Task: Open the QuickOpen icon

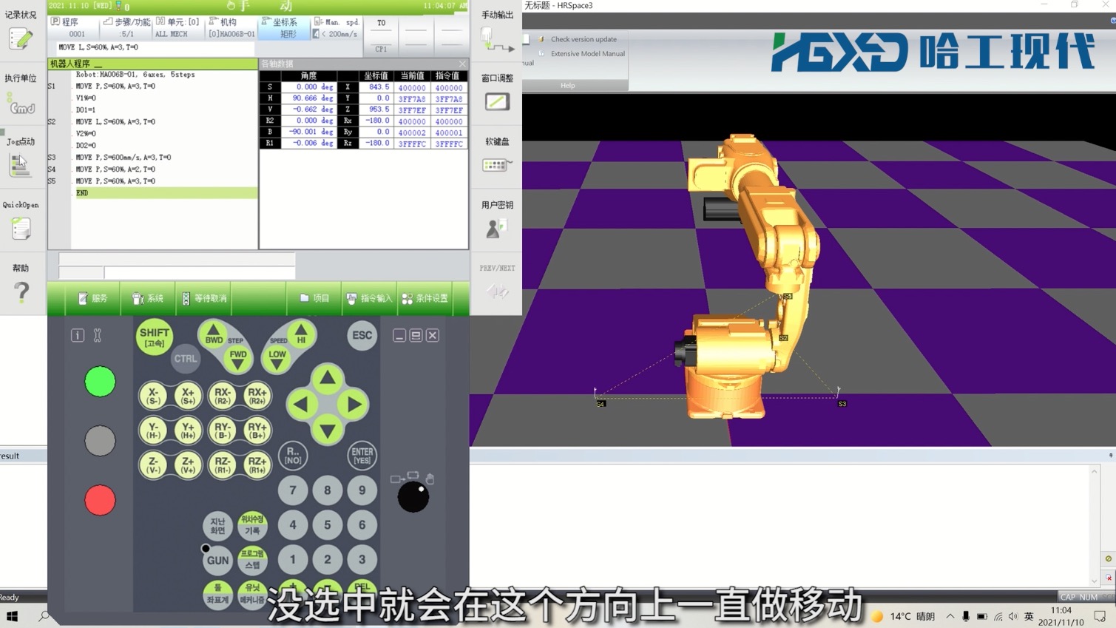Action: pyautogui.click(x=21, y=229)
